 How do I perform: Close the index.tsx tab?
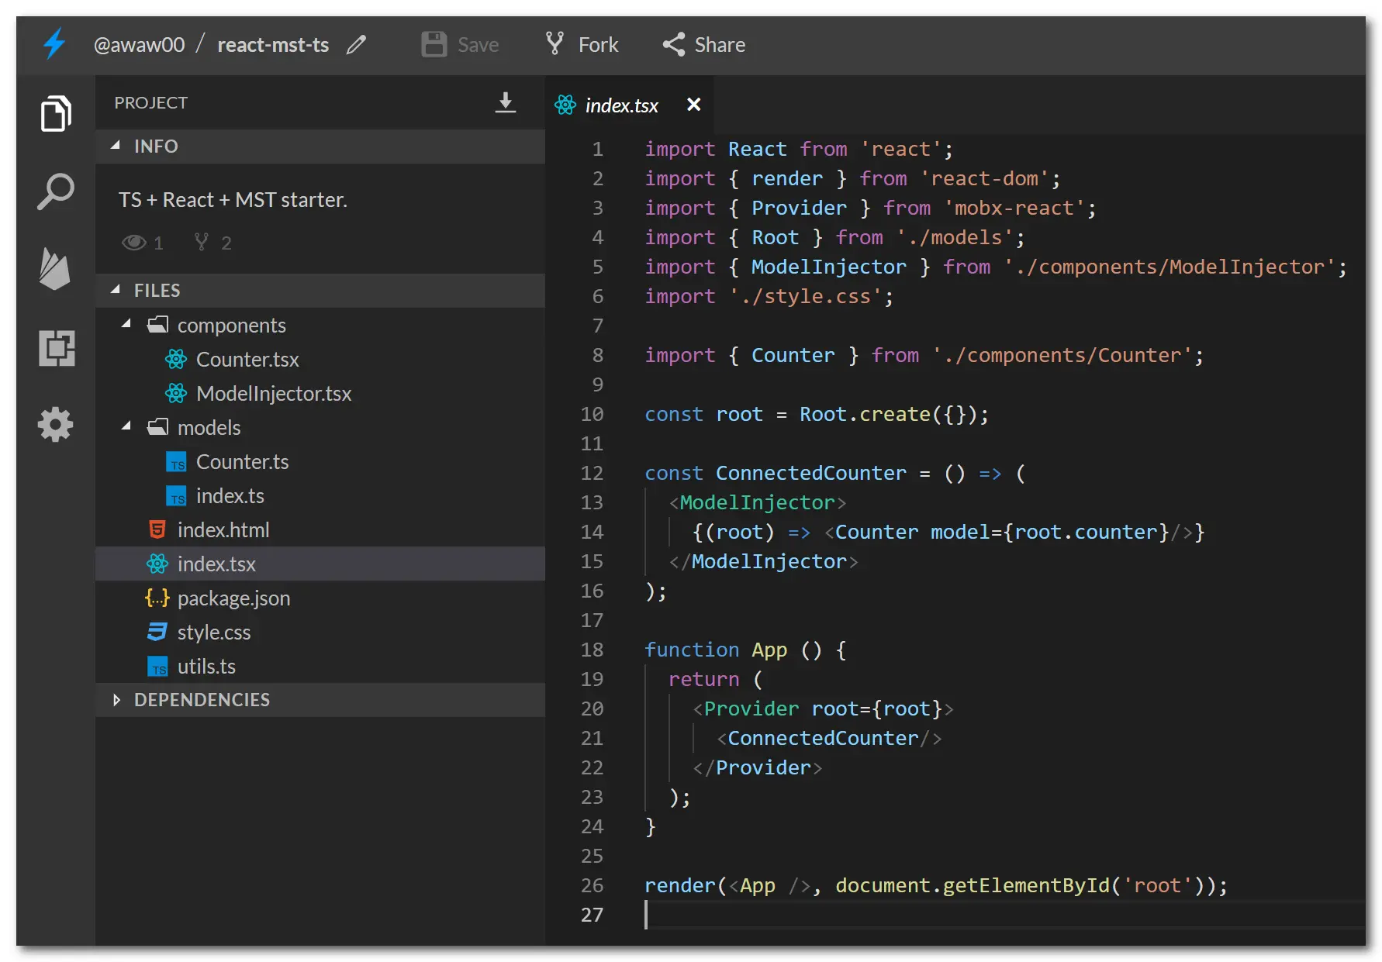(693, 105)
